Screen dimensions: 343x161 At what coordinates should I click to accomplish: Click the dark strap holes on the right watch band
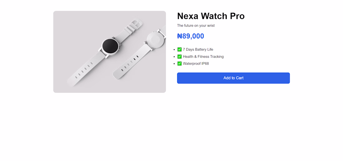pos(130,63)
